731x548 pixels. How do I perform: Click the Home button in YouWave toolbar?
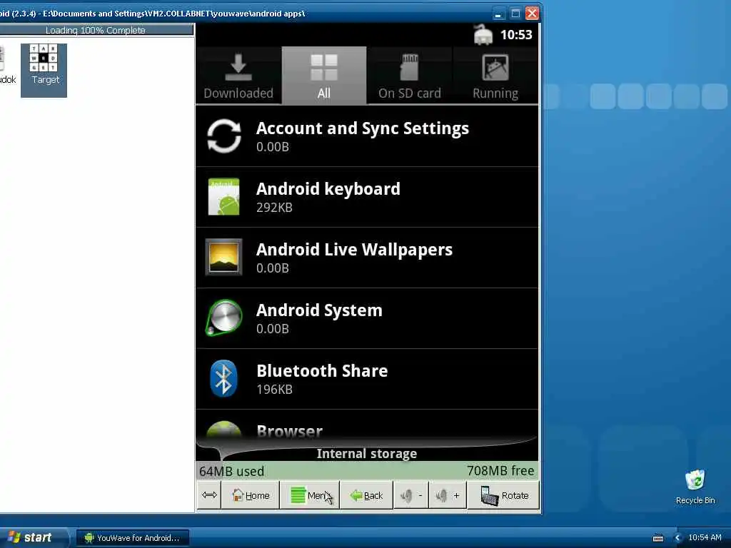click(x=251, y=495)
